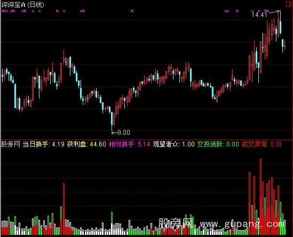Screen dimensions: 293x237
Task: Click the tallest red volume bar
Action: point(260,197)
